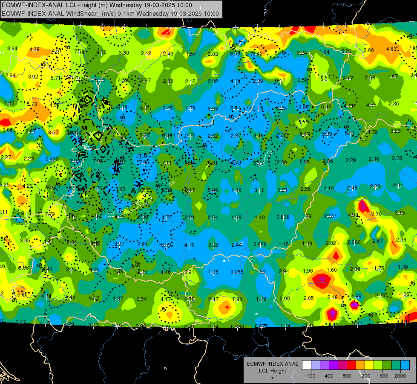This screenshot has width=417, height=384.
Task: Click the wind shear value '0.666'
Action: click(x=260, y=244)
